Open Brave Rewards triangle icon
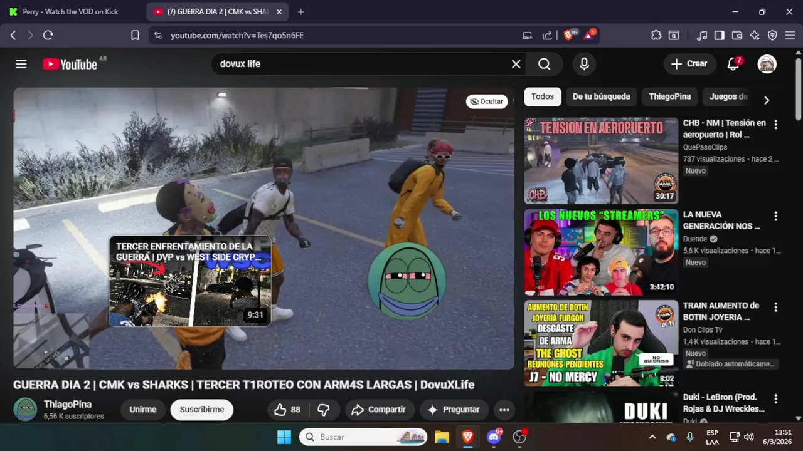Screen dimensions: 803x451 click(x=590, y=35)
